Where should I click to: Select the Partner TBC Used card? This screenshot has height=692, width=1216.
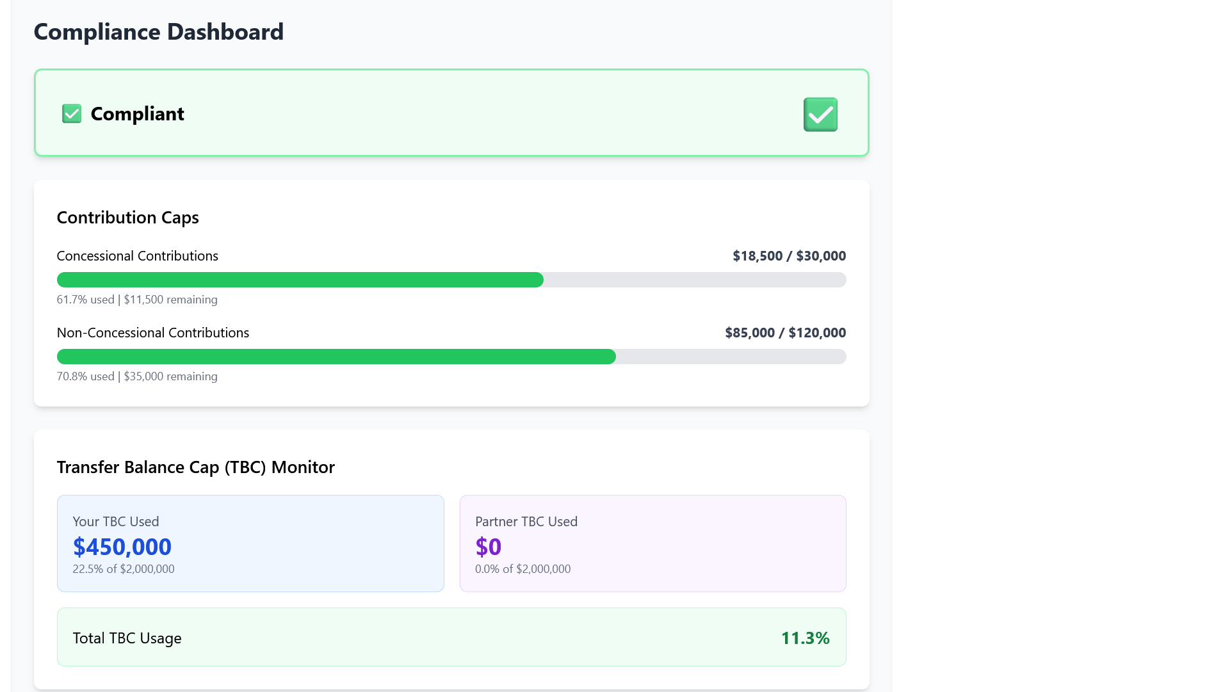click(x=653, y=543)
